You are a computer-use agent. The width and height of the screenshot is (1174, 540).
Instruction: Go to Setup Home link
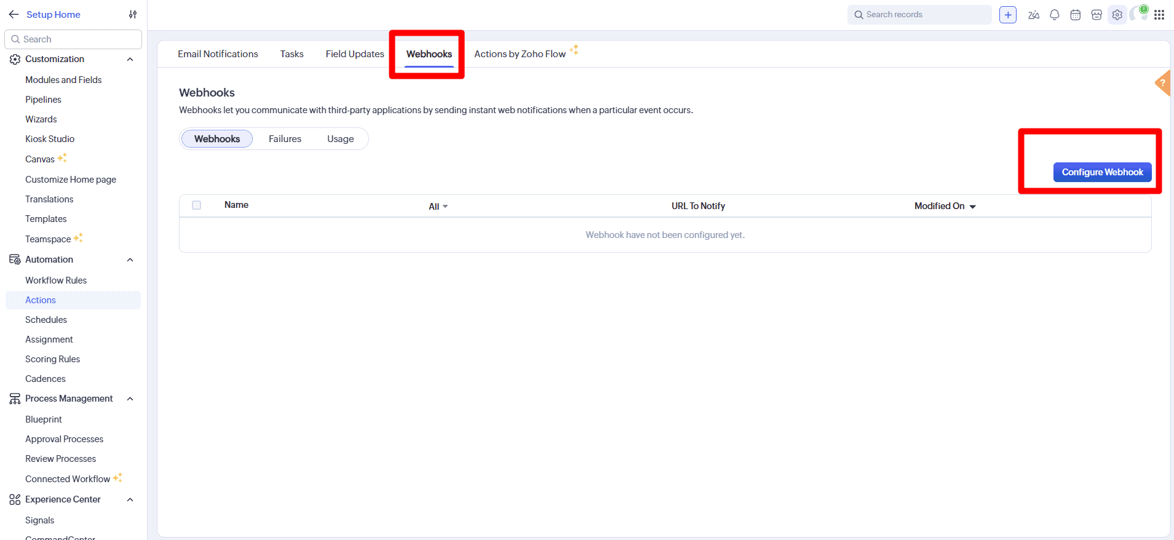(54, 14)
